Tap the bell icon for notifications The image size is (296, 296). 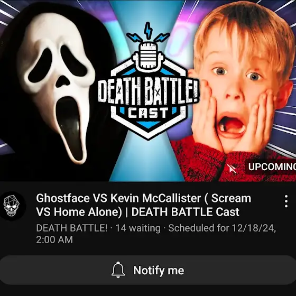tap(118, 270)
